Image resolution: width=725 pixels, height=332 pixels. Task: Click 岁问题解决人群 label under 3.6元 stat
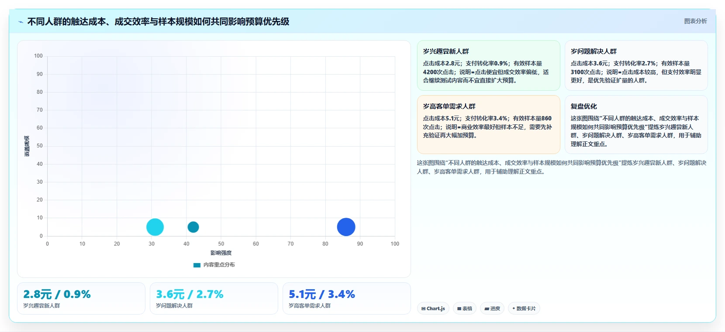(x=174, y=306)
